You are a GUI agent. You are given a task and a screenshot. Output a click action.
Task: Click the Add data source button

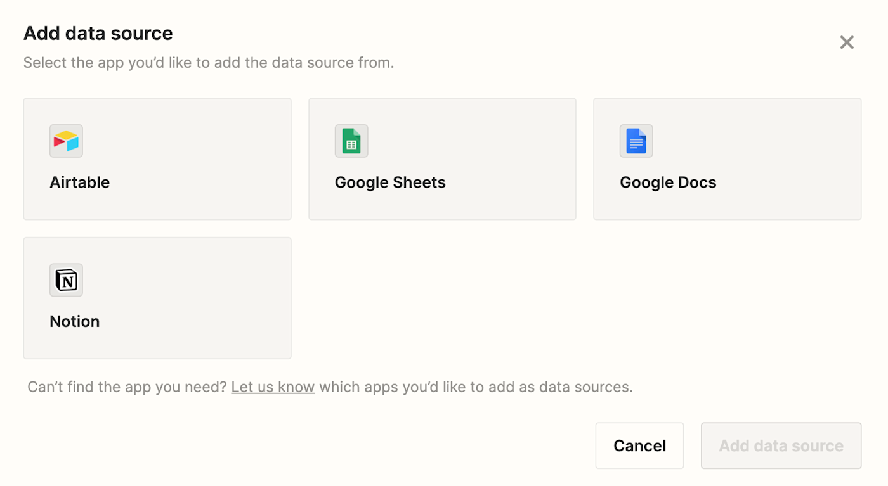click(x=781, y=445)
